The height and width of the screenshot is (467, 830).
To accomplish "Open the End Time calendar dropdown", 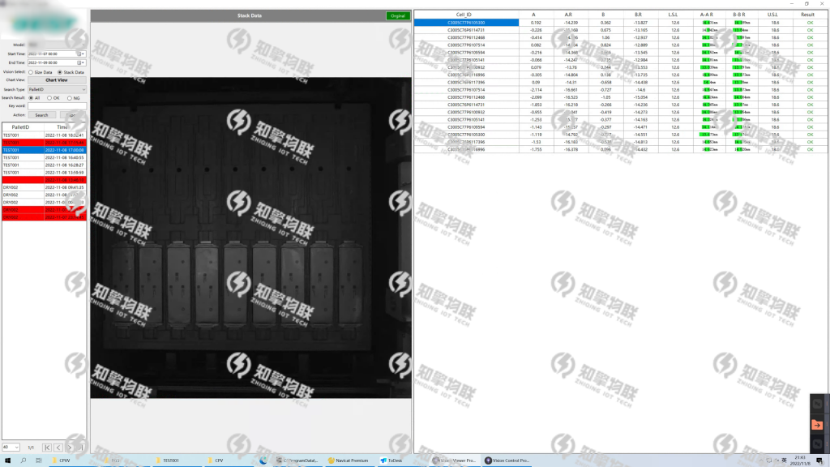I will 81,62.
